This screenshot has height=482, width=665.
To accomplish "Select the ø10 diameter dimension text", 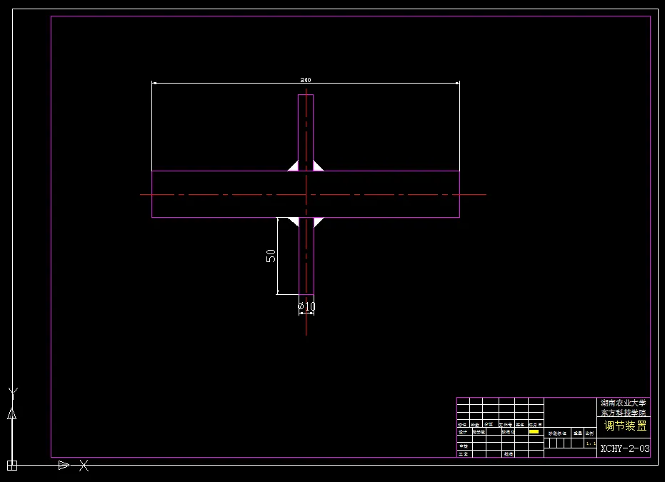I will [x=306, y=306].
